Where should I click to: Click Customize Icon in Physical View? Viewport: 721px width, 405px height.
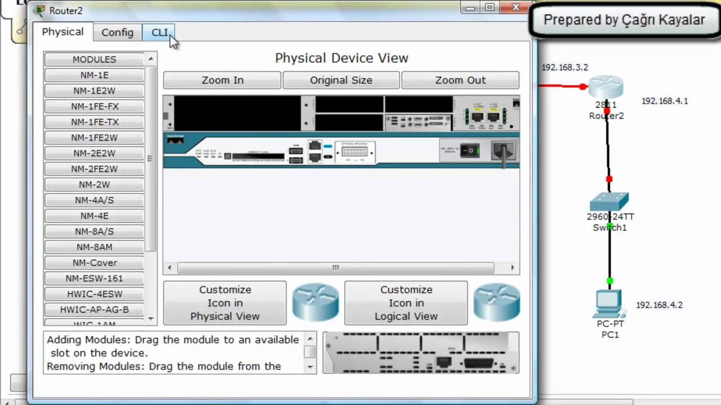pos(225,303)
